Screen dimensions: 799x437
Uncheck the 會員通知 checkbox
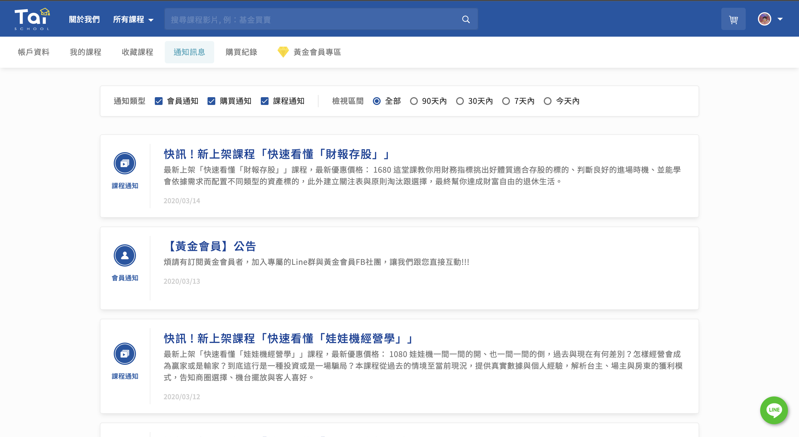pyautogui.click(x=158, y=101)
